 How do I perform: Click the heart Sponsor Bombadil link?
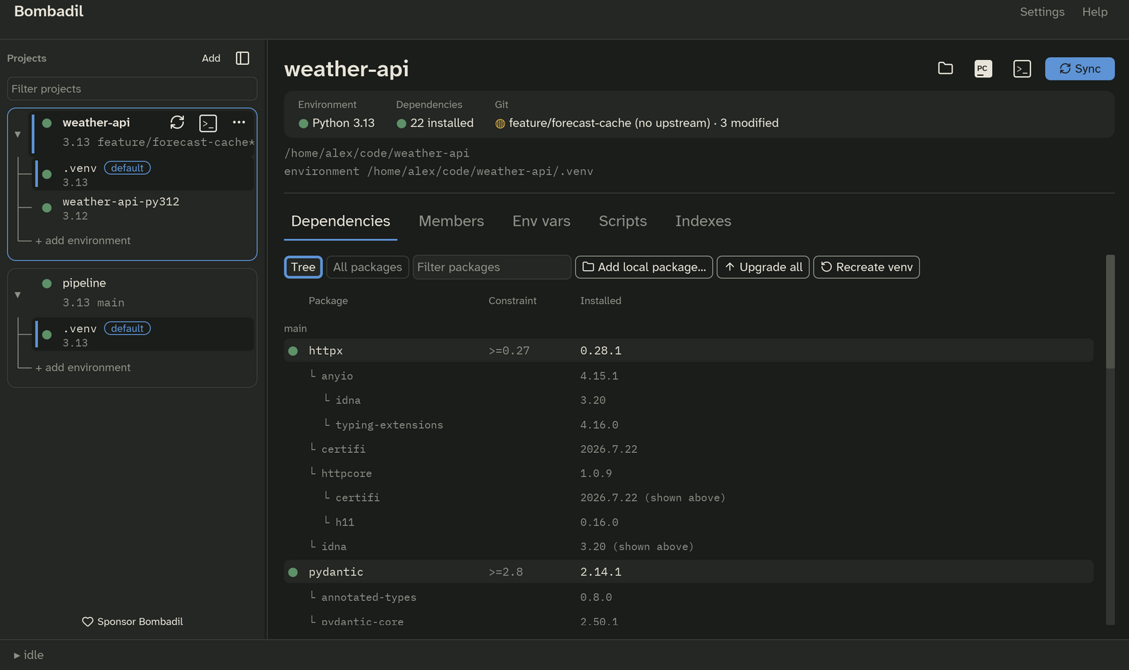(133, 621)
